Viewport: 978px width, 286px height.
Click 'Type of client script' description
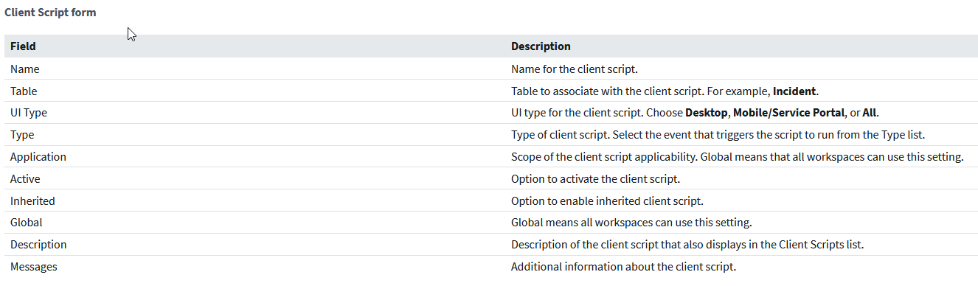pyautogui.click(x=718, y=135)
